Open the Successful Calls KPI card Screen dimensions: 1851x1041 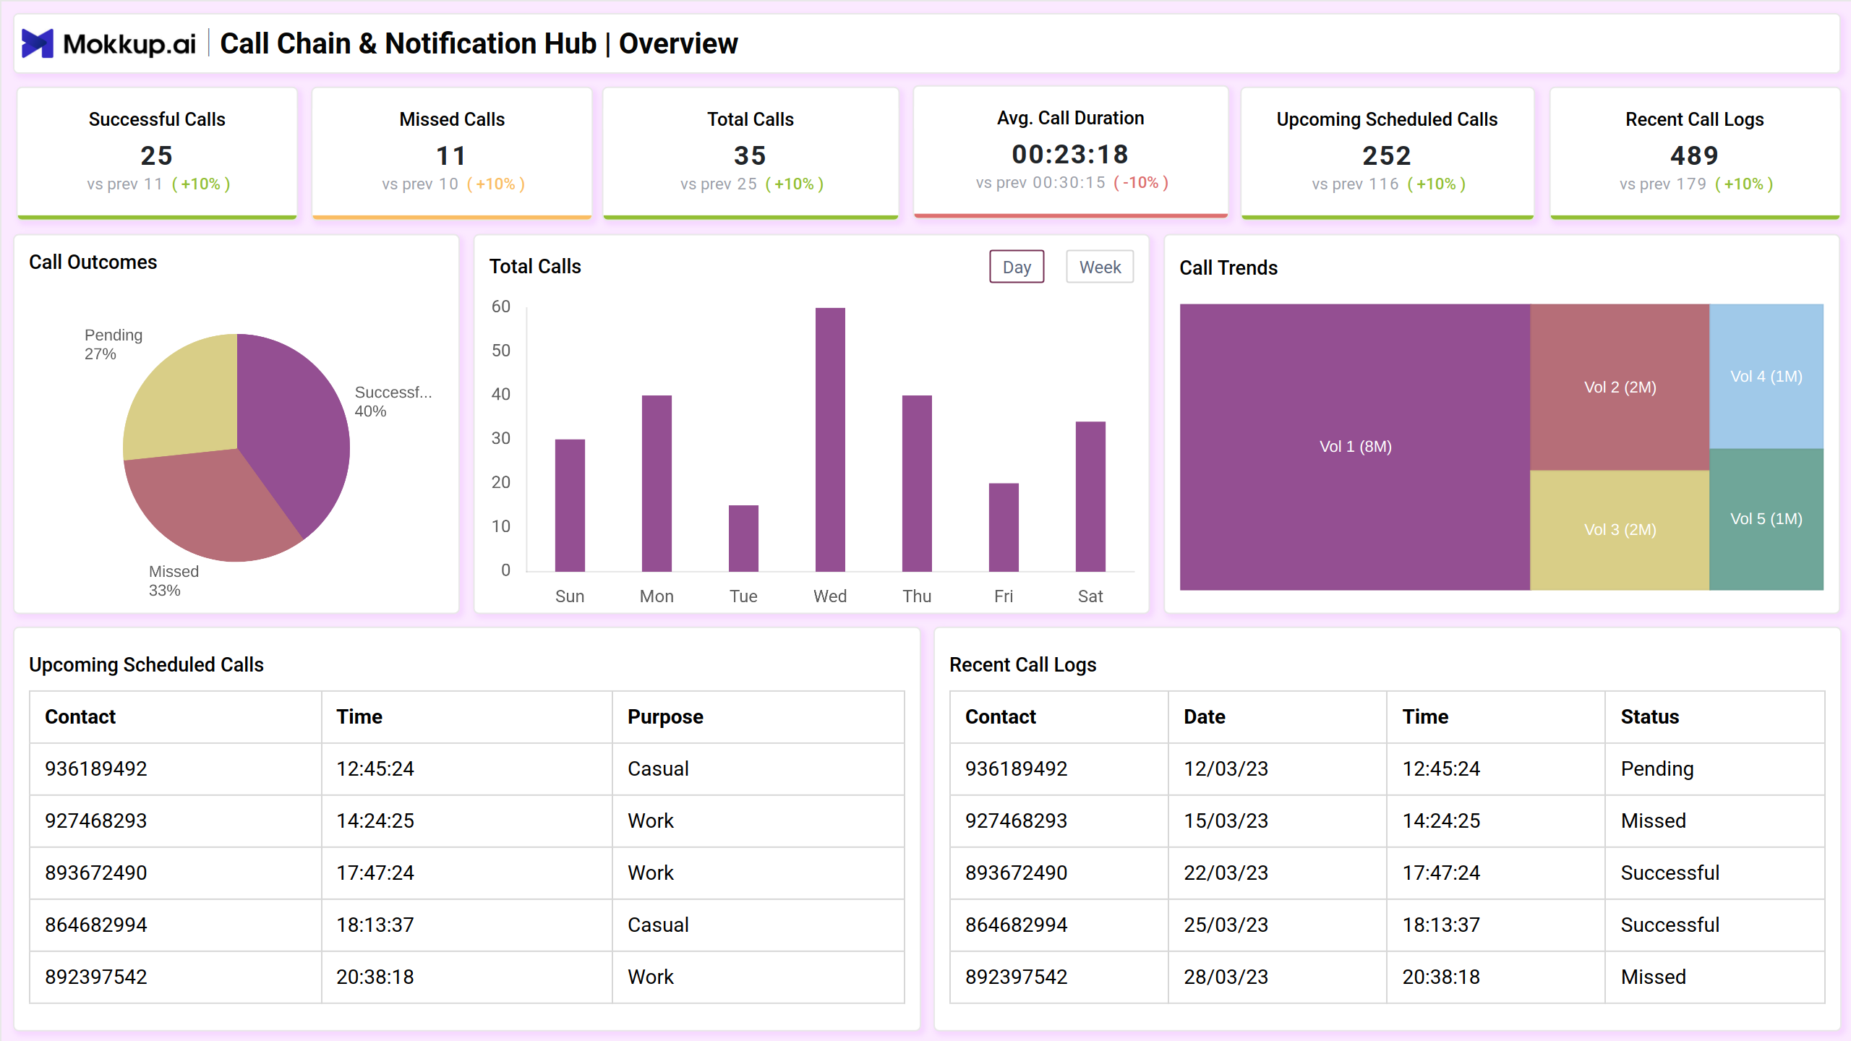[x=157, y=153]
